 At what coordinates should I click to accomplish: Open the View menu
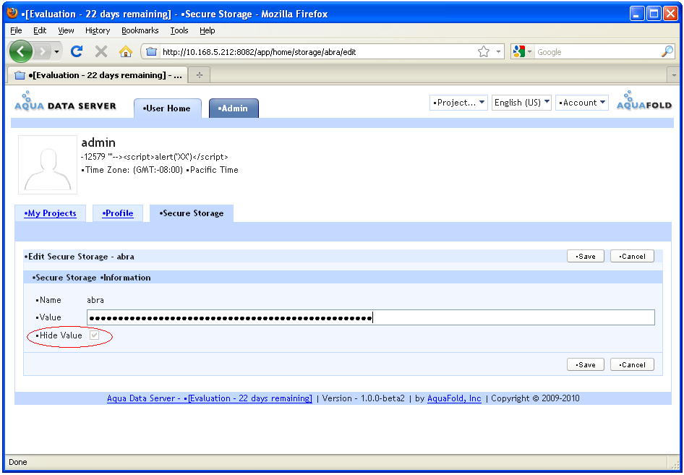click(x=66, y=30)
